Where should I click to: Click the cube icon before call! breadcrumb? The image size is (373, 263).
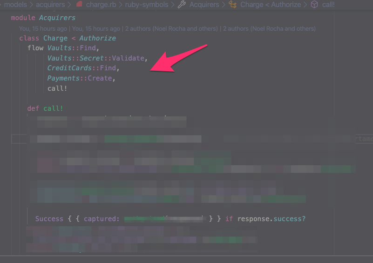point(314,4)
